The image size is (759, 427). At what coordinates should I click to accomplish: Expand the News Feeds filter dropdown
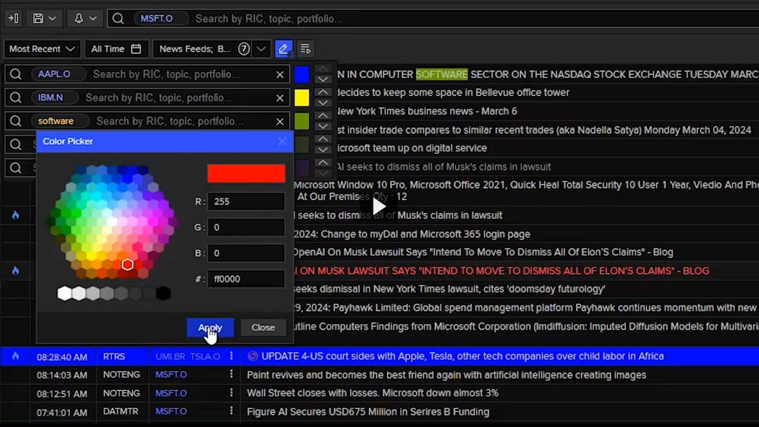pyautogui.click(x=261, y=49)
